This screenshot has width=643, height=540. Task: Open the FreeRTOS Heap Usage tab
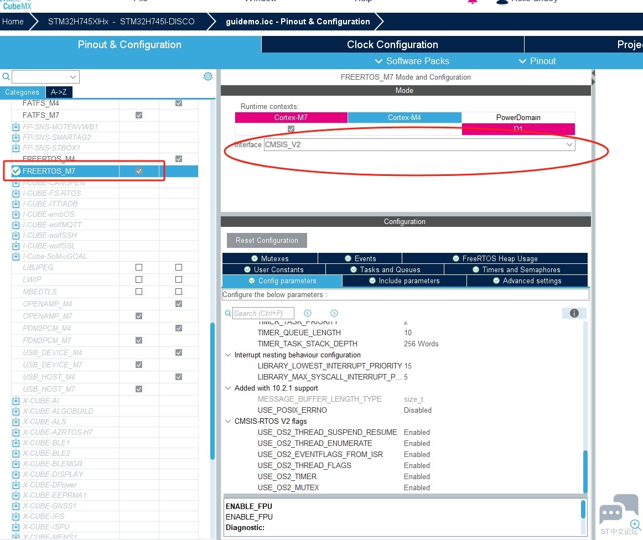[495, 258]
